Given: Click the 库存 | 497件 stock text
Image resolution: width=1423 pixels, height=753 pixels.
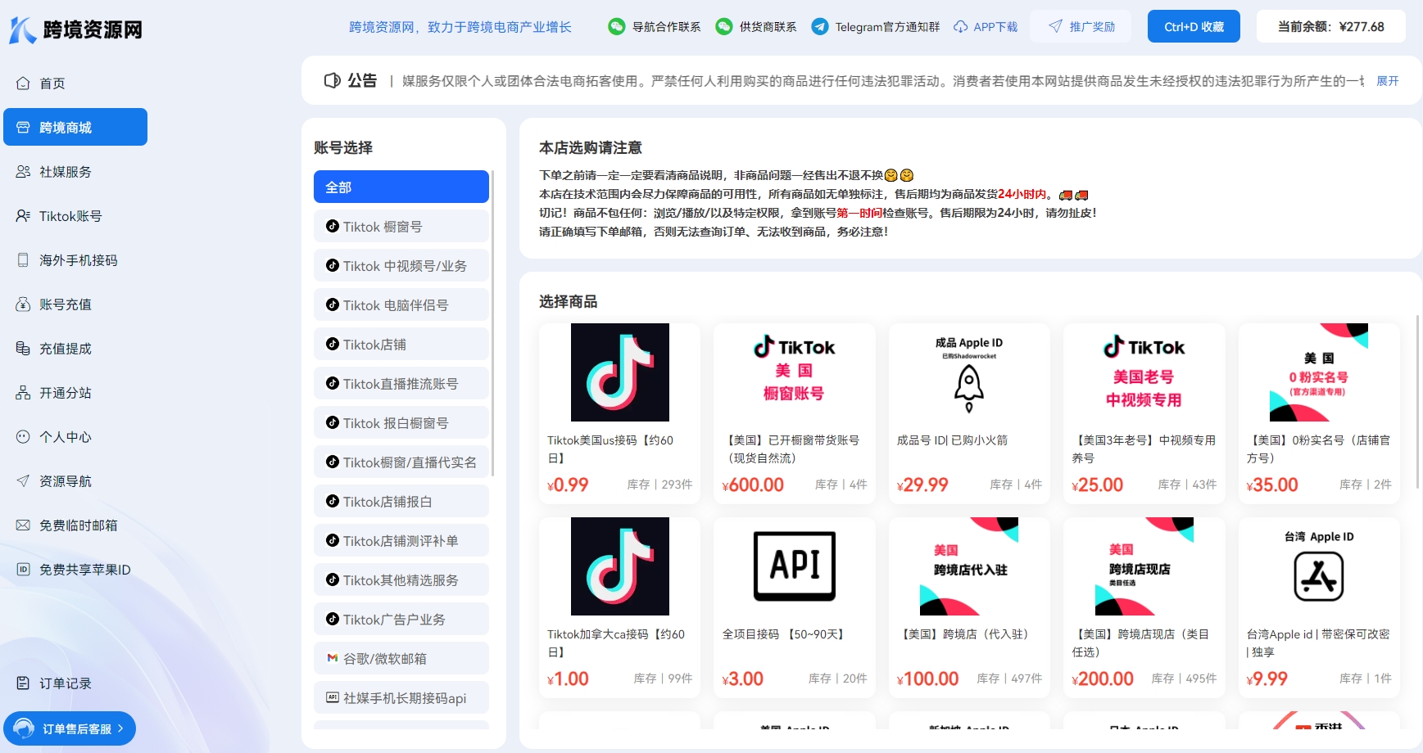Looking at the screenshot, I should click(1009, 679).
